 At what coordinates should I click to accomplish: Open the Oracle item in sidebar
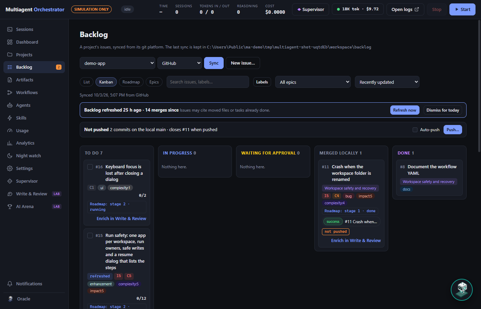point(34,299)
